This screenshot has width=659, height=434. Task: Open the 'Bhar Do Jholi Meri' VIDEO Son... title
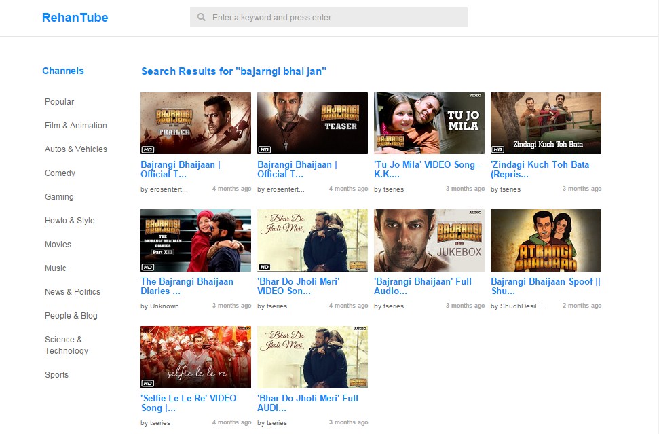coord(298,286)
